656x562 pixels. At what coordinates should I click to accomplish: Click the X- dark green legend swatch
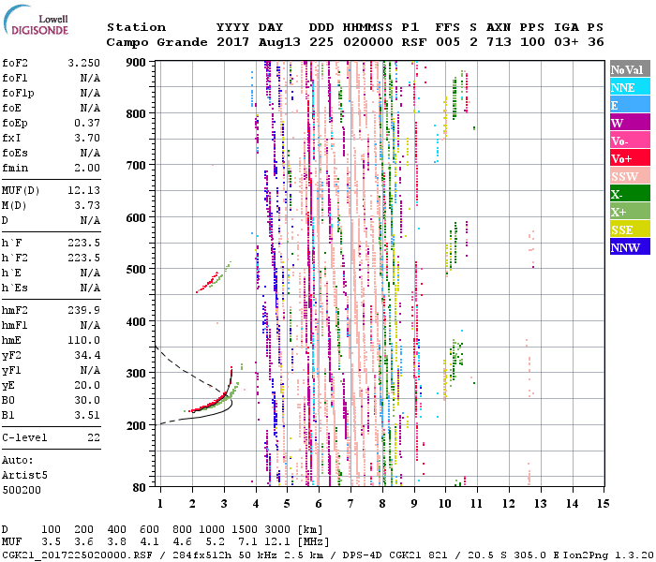(629, 194)
